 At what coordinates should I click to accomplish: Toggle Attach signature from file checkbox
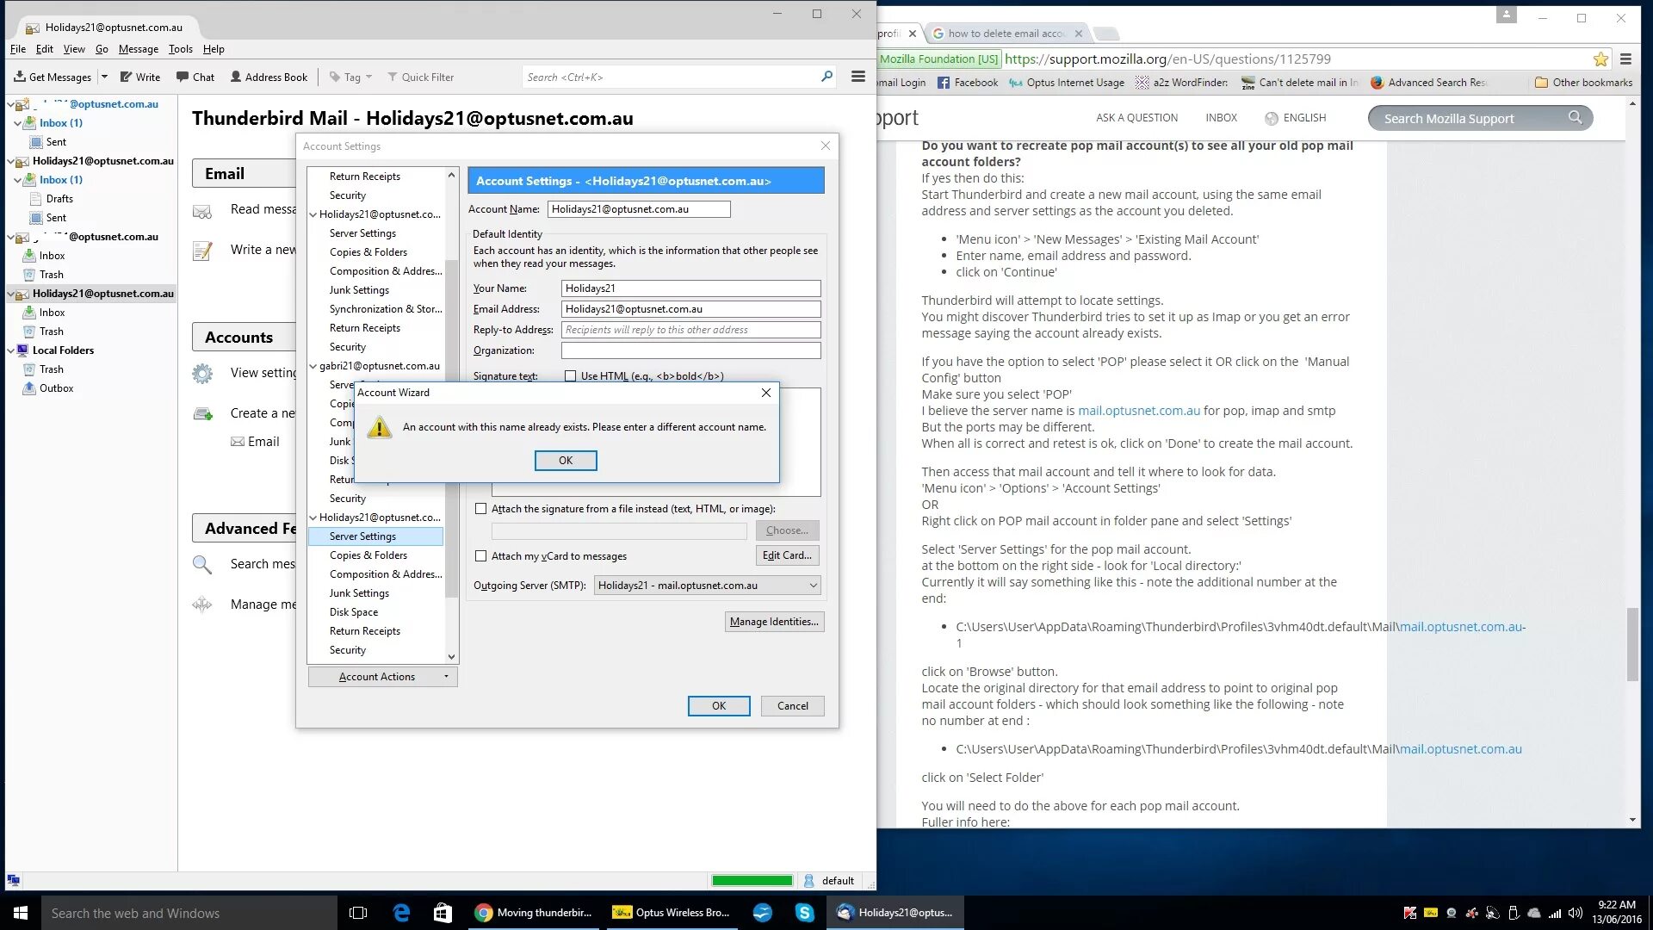(x=480, y=507)
